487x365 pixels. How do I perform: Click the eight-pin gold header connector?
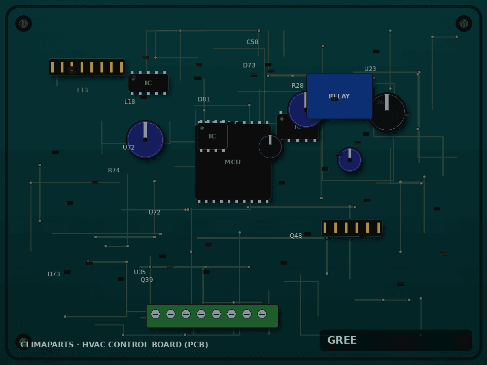click(x=87, y=67)
